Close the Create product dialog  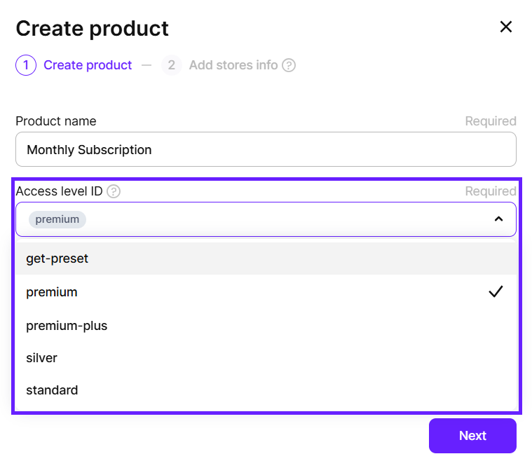pos(505,27)
